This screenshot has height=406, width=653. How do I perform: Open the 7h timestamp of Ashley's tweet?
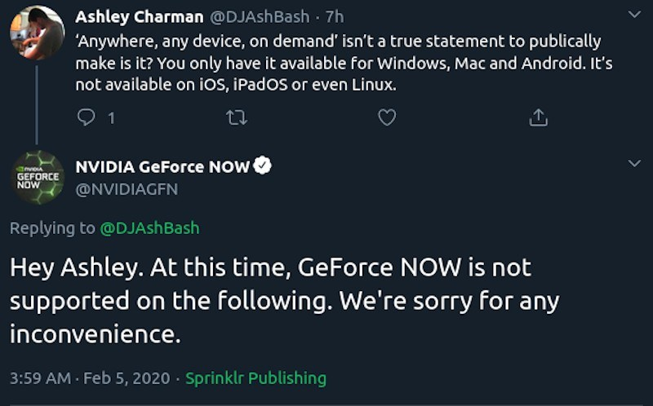[332, 17]
